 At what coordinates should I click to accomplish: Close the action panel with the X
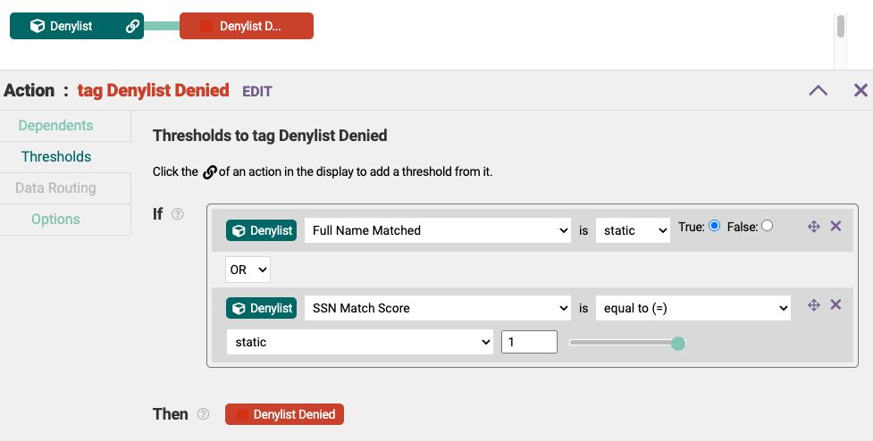[x=860, y=90]
